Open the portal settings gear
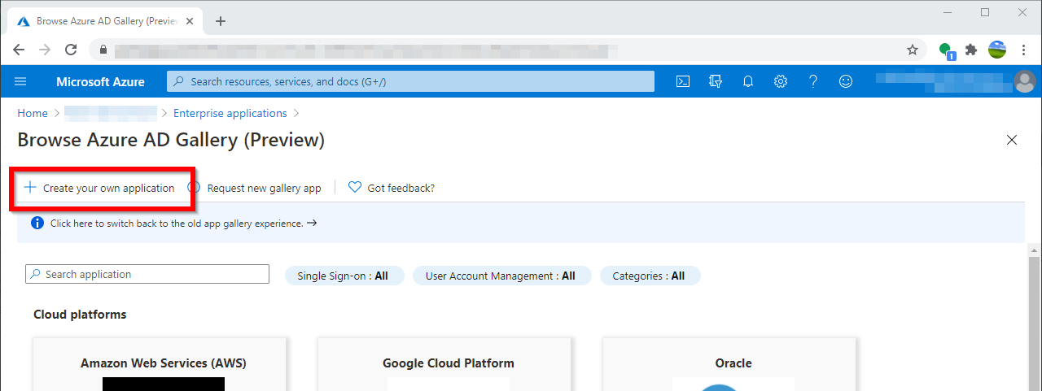Viewport: 1042px width, 391px height. point(781,81)
